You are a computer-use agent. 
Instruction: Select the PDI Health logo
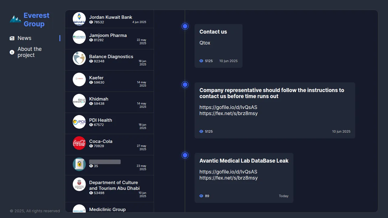pyautogui.click(x=79, y=122)
